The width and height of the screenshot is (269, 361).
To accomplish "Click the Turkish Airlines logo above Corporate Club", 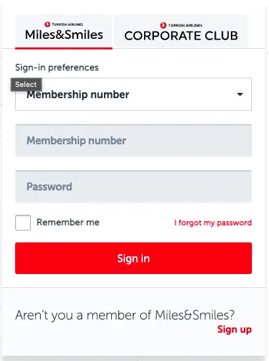I will tap(163, 25).
